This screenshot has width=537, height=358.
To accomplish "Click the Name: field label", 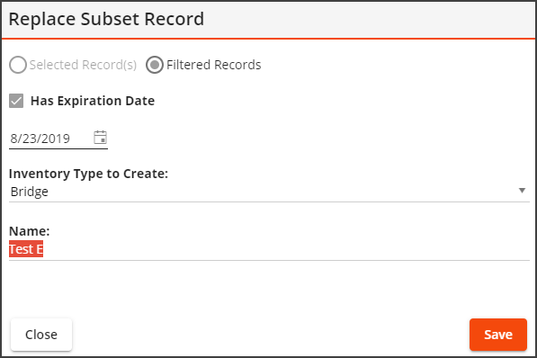I will (x=30, y=231).
